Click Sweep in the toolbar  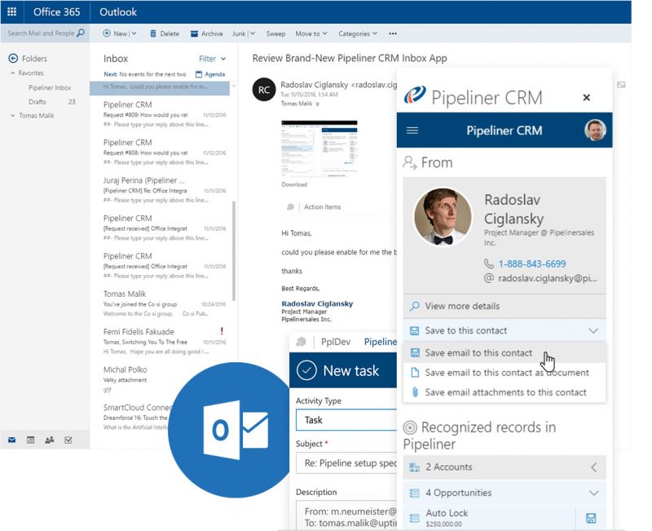[275, 33]
